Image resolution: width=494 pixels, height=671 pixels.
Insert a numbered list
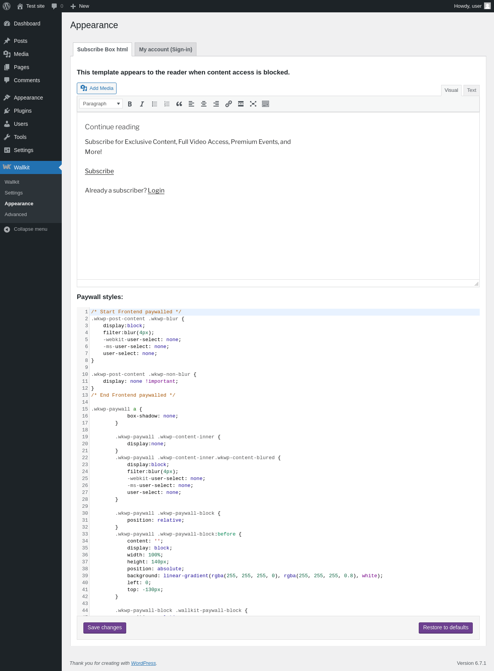click(167, 104)
